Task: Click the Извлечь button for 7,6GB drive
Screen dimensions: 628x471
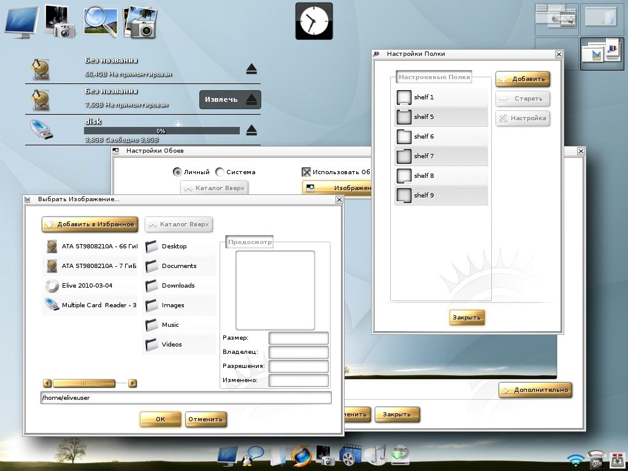Action: click(x=231, y=99)
